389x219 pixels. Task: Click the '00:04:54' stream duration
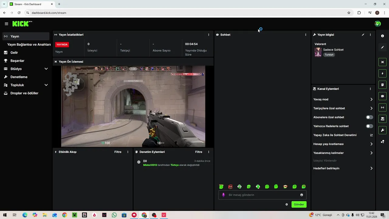[x=191, y=44]
